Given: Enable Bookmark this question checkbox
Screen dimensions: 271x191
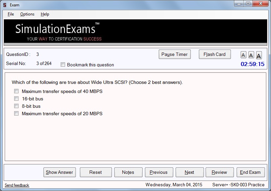Looking at the screenshot, I should tap(63, 65).
